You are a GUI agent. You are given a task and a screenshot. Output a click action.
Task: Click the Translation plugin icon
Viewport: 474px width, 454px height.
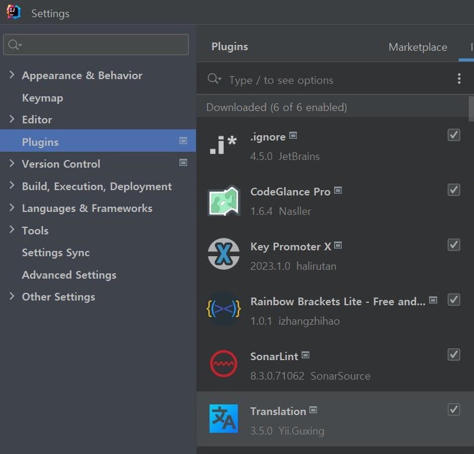pyautogui.click(x=224, y=419)
